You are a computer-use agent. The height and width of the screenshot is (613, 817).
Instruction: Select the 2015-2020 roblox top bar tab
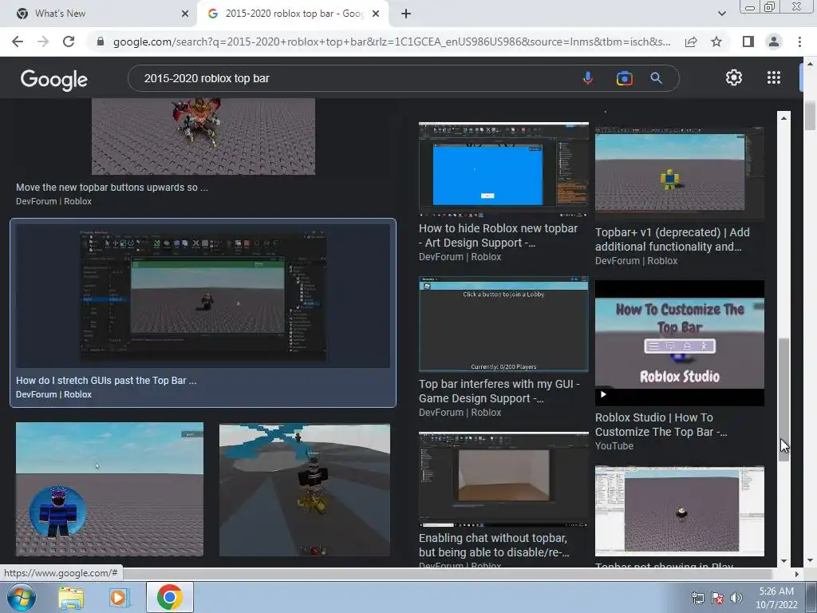pyautogui.click(x=293, y=14)
